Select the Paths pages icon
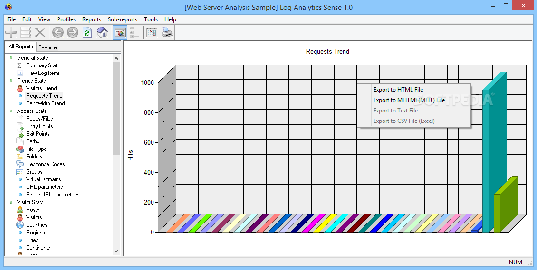 (20, 141)
